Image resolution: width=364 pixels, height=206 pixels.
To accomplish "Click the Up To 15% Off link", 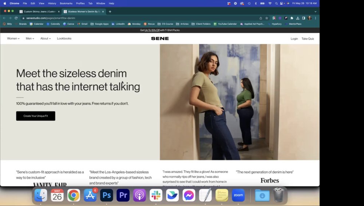I will pyautogui.click(x=152, y=30).
